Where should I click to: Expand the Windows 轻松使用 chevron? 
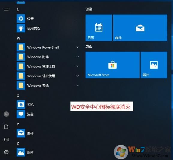[x=78, y=76]
